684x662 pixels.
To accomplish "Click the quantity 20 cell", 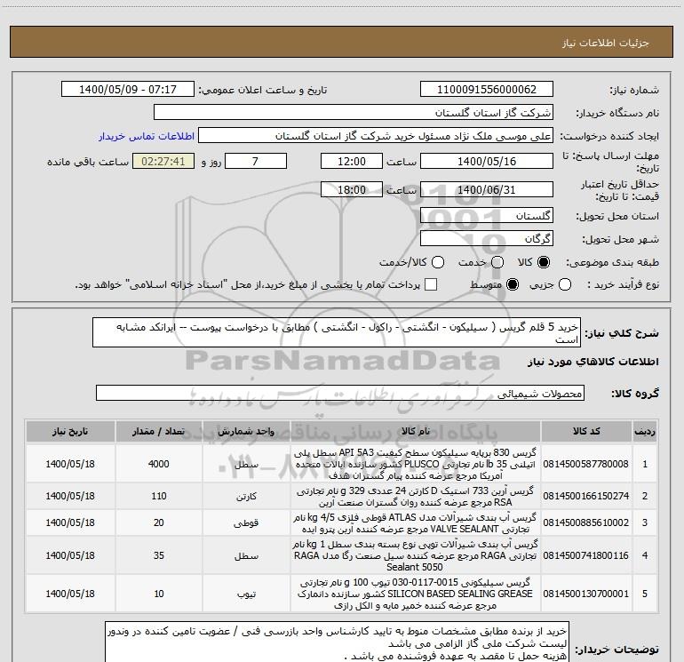I will tap(159, 522).
